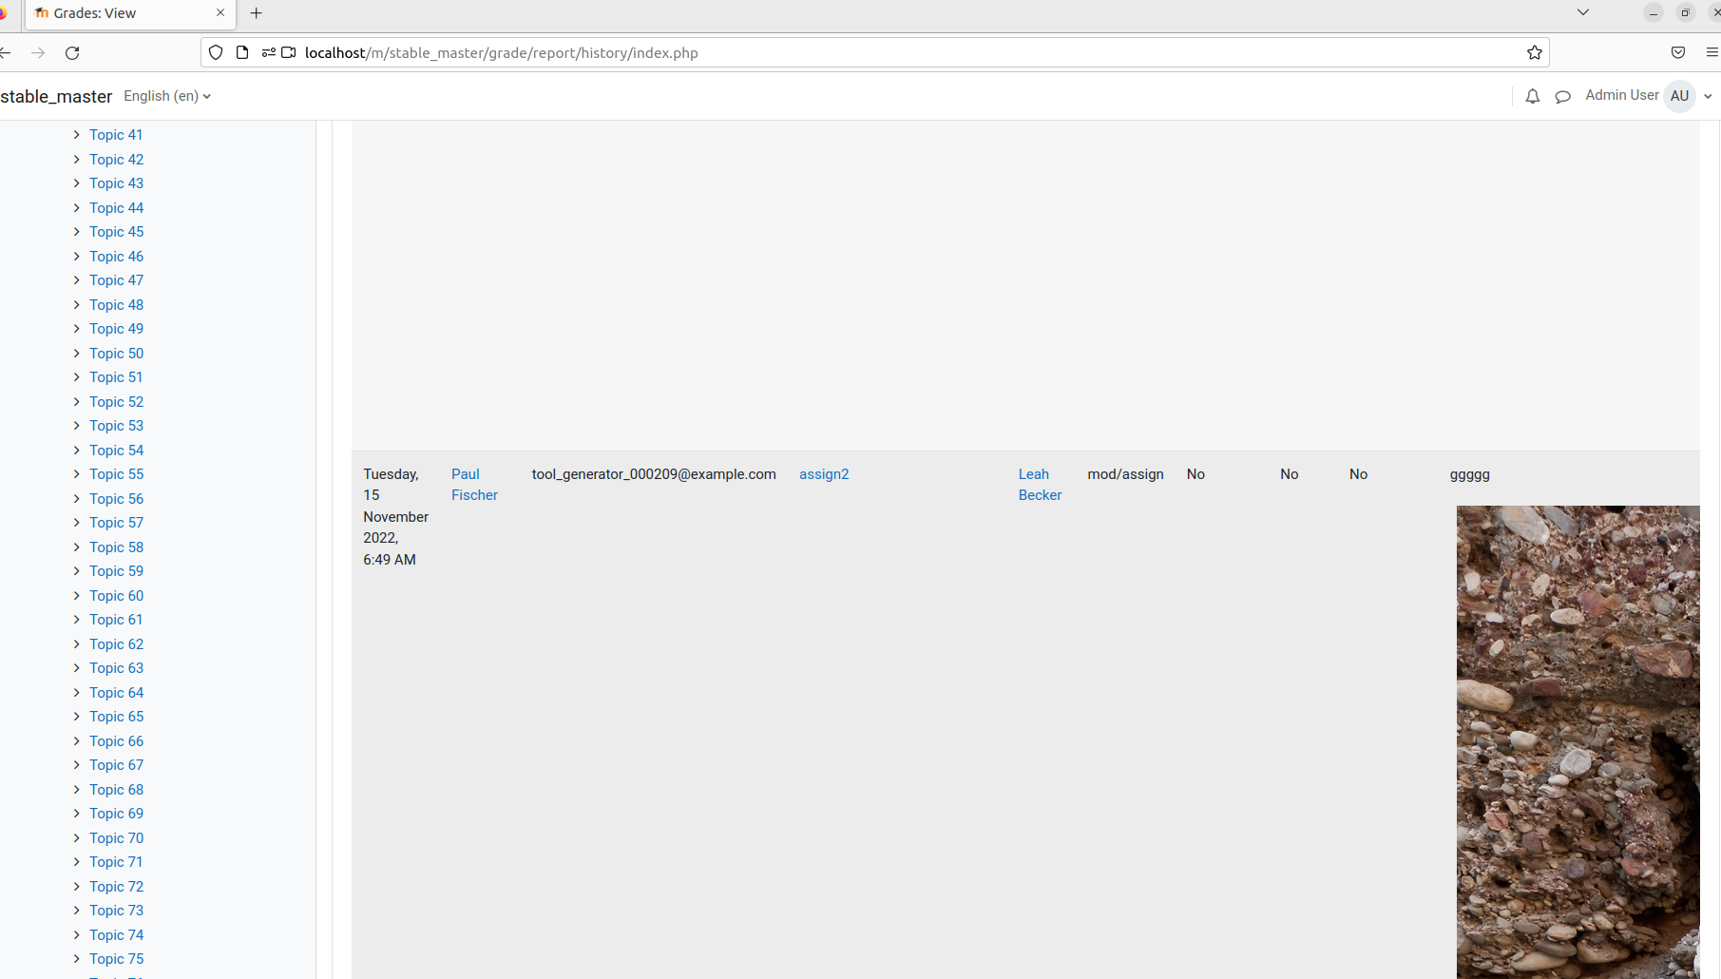
Task: Open the notifications bell
Action: [1532, 96]
